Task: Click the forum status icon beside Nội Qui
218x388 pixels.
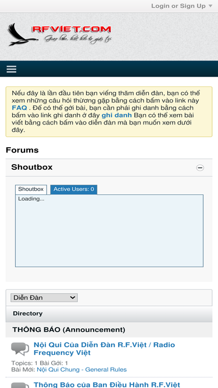Action: (x=20, y=349)
